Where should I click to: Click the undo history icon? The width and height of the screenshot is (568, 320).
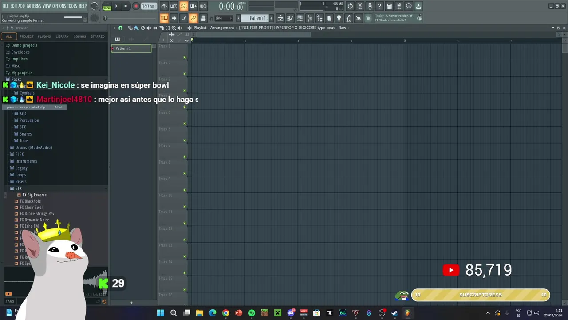350,6
